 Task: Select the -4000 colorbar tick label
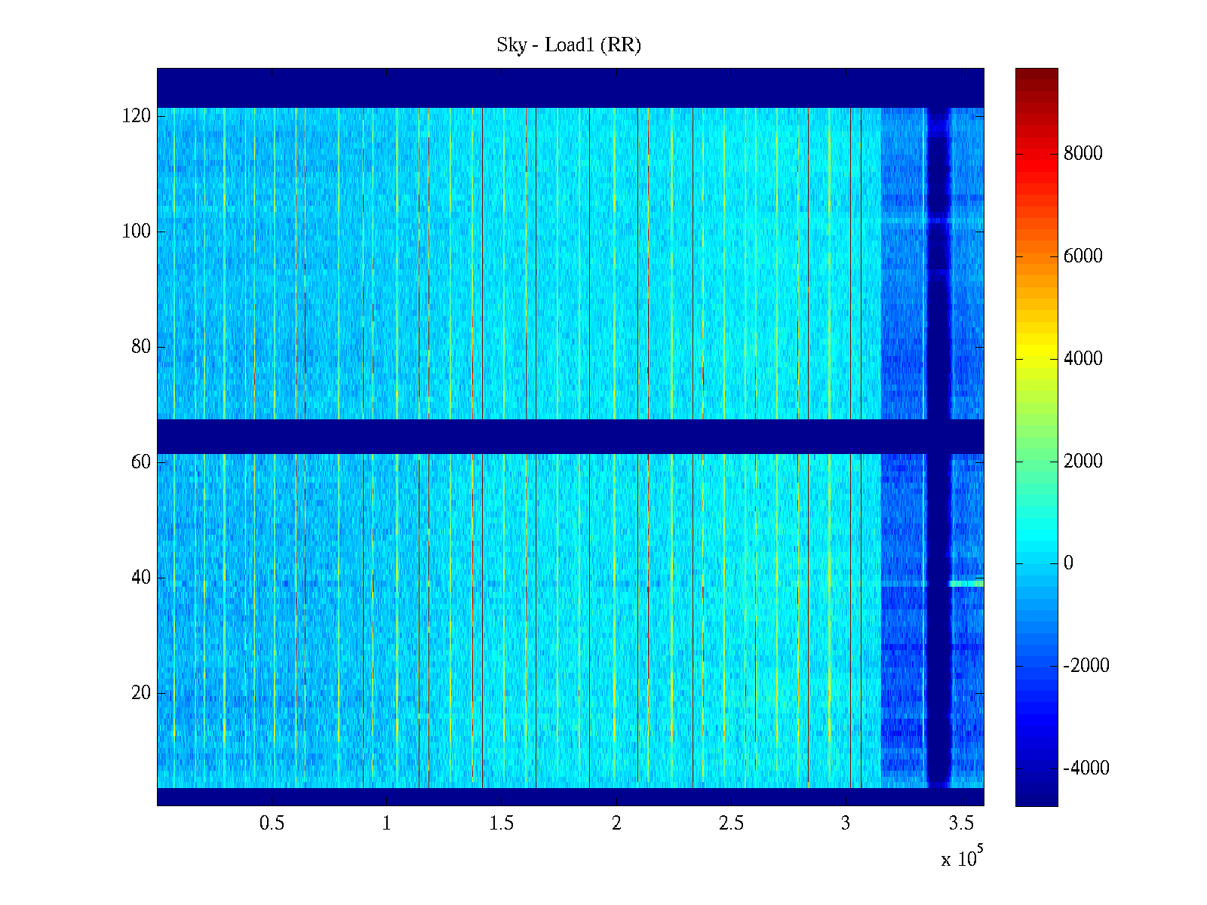tap(1086, 768)
